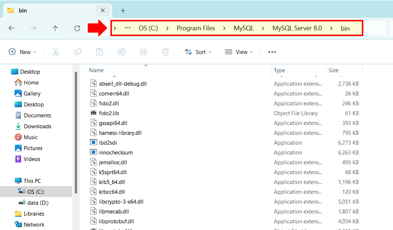Sort files by Size column header
This screenshot has height=230, width=393.
click(334, 70)
